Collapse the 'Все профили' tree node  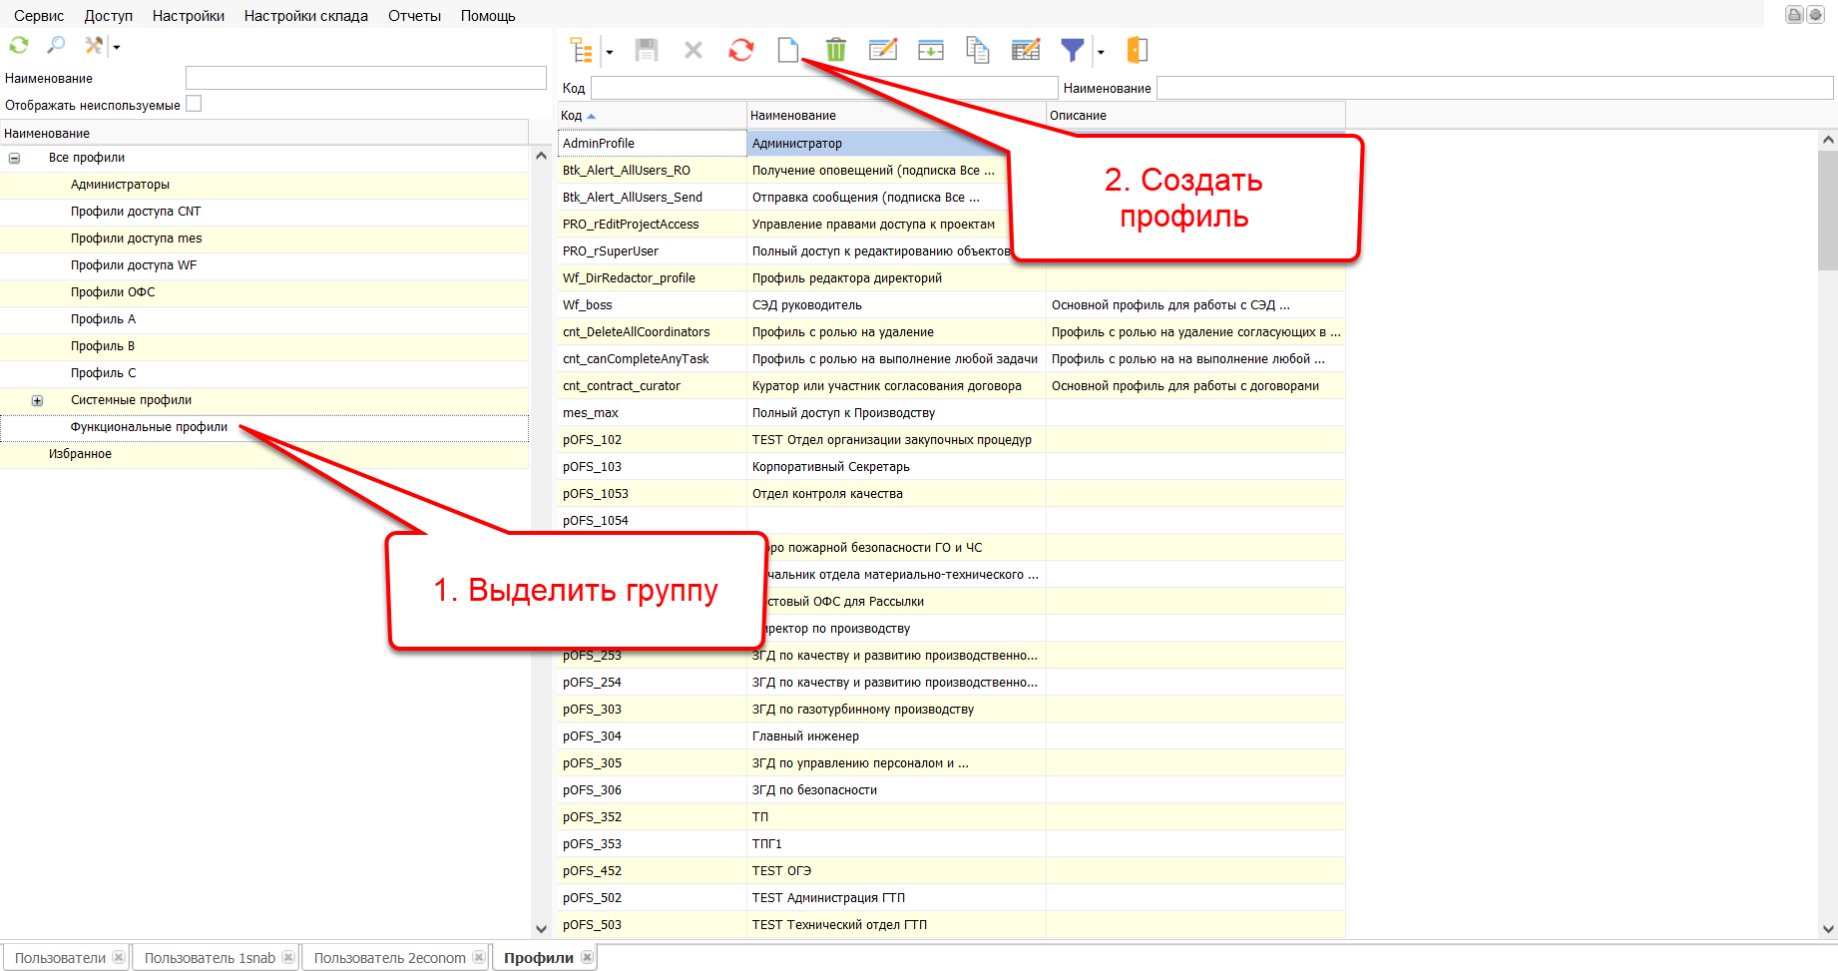click(x=15, y=158)
